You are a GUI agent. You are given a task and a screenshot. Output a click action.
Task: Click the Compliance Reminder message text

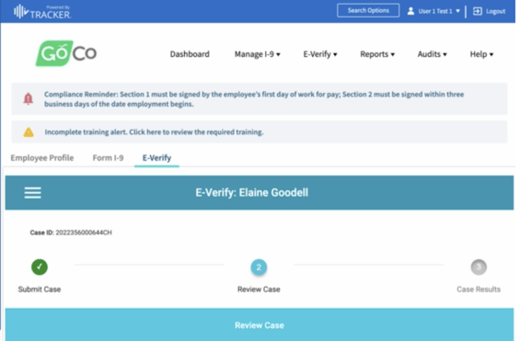tap(254, 99)
